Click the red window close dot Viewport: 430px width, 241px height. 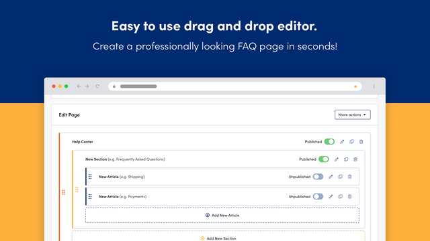click(x=54, y=86)
